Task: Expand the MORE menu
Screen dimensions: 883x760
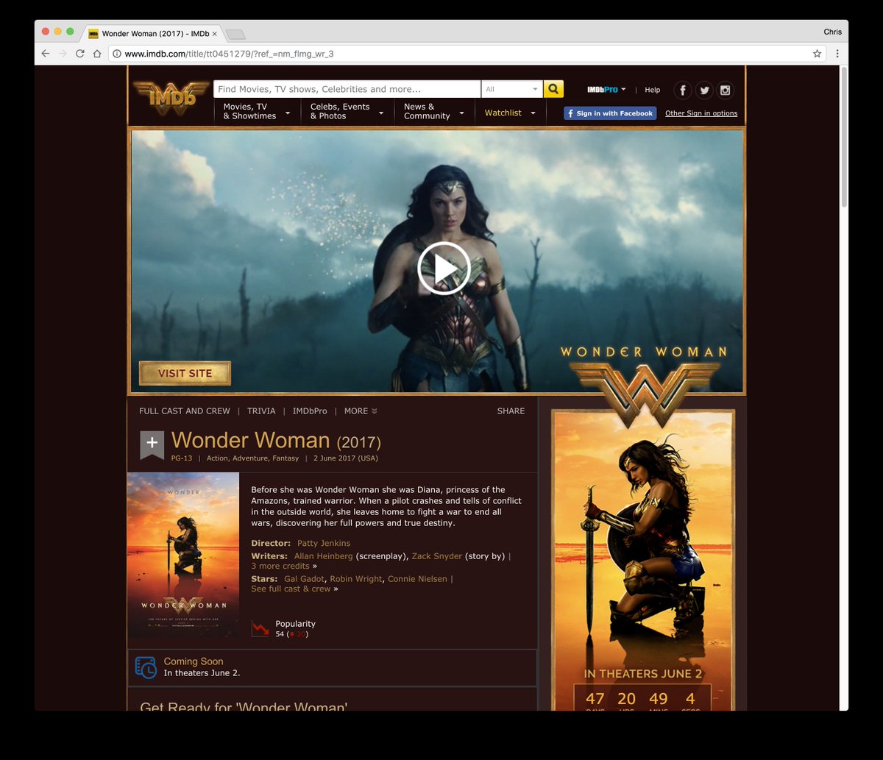Action: [361, 411]
